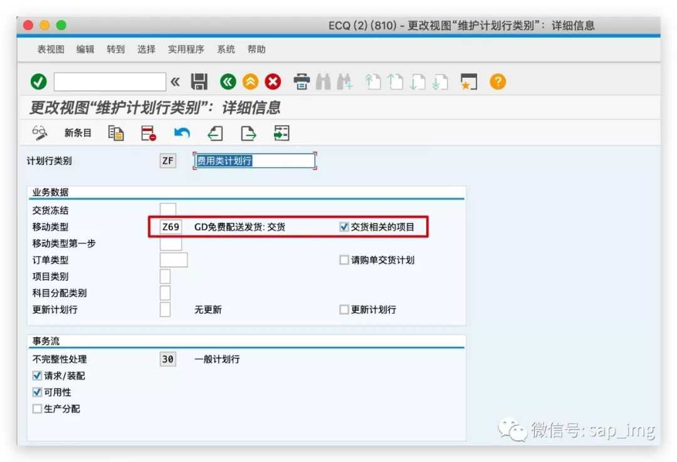Viewport: 677px width, 462px height.
Task: Click the 交货冻结 input box
Action: tap(168, 210)
